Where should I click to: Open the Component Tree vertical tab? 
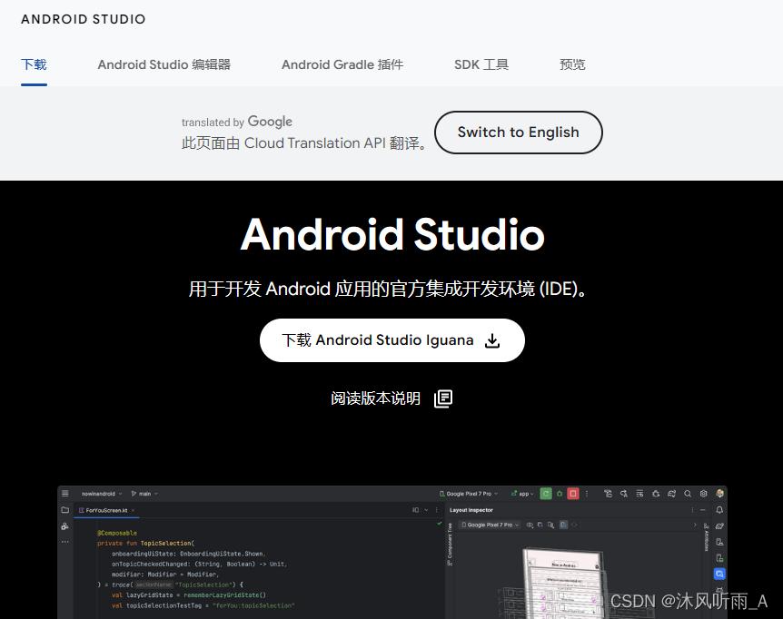[450, 545]
